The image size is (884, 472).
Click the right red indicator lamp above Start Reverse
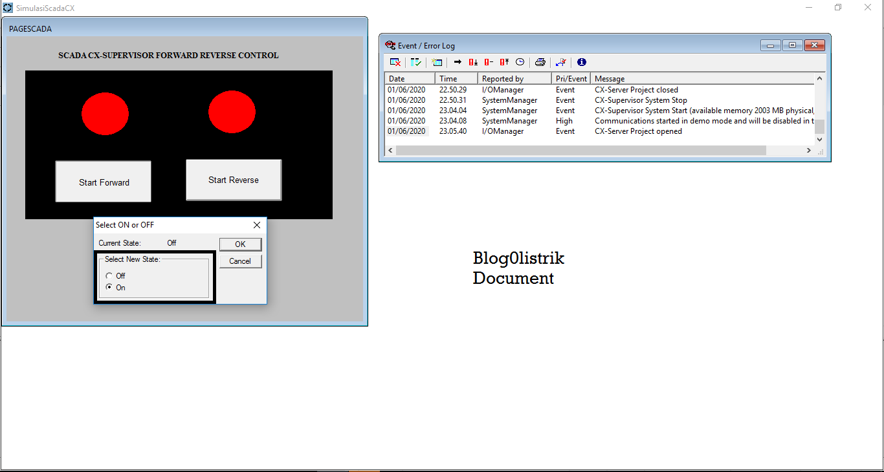[232, 112]
